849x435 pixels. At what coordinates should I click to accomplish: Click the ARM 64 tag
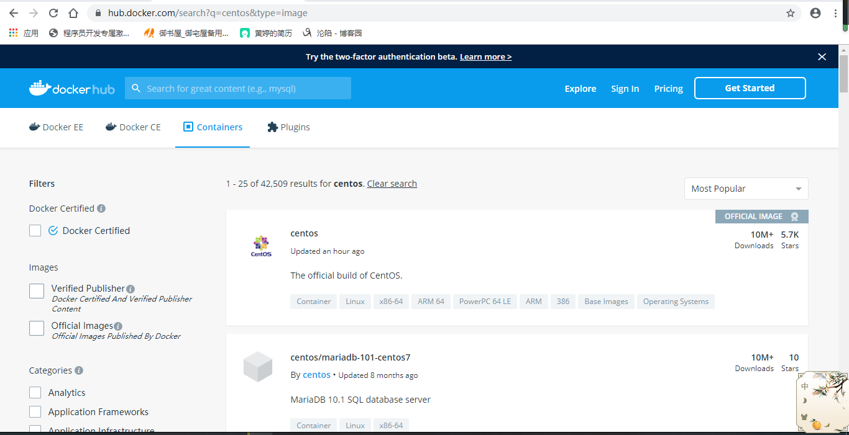tap(431, 302)
